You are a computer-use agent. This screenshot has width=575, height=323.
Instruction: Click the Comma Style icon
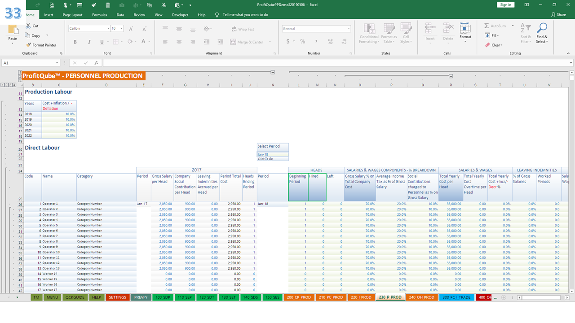coord(316,41)
